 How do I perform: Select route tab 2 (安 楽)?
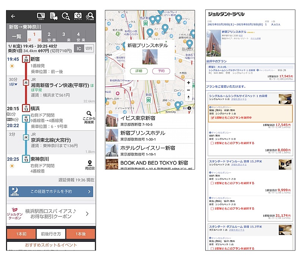(x=49, y=37)
